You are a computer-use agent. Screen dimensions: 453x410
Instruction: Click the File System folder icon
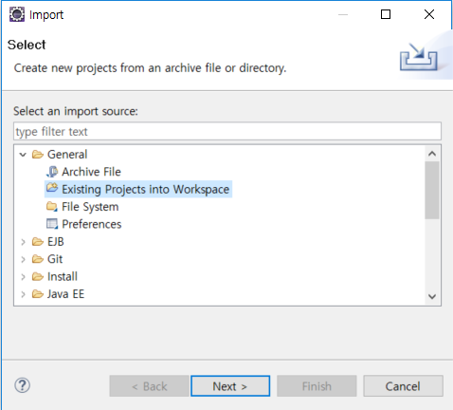[52, 207]
